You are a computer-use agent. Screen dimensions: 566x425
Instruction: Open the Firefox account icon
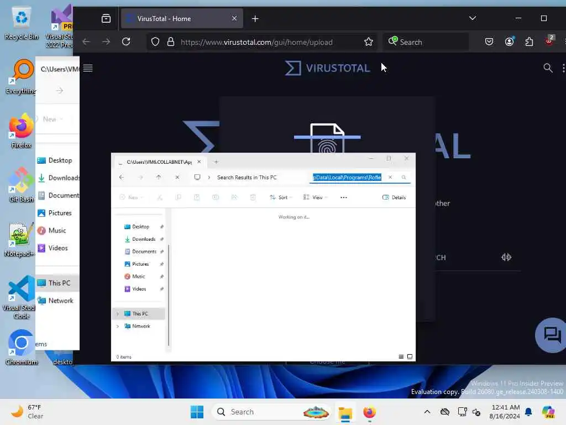coord(509,42)
